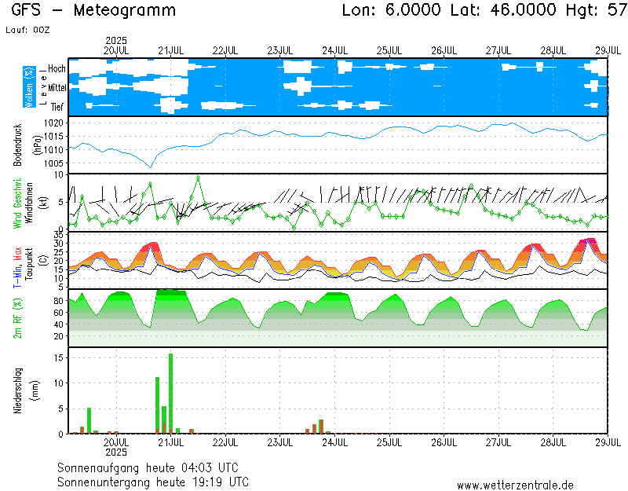Click the '25' temperature axis value
Image resolution: width=628 pixels, height=491 pixels.
click(x=58, y=252)
